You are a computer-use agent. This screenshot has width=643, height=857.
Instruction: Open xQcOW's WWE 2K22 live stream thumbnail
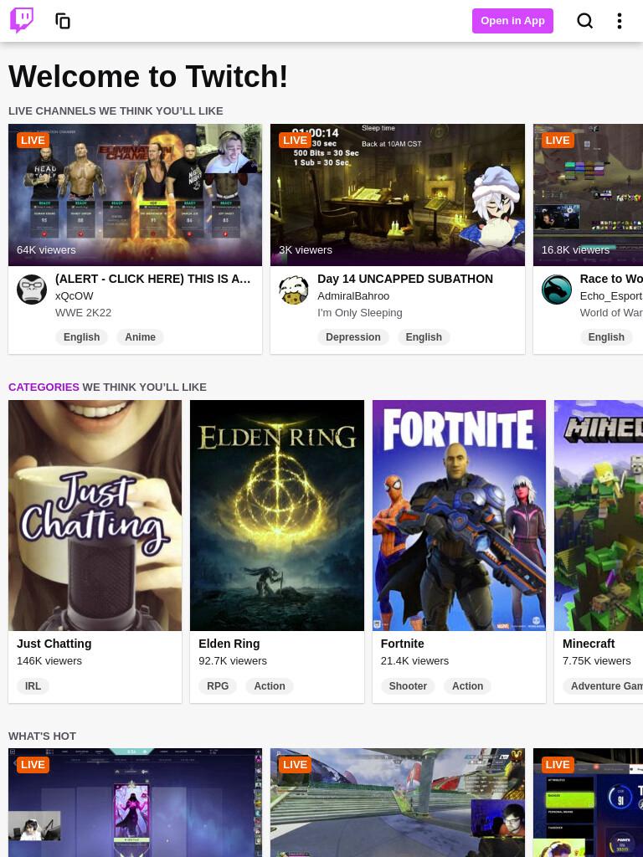click(135, 195)
